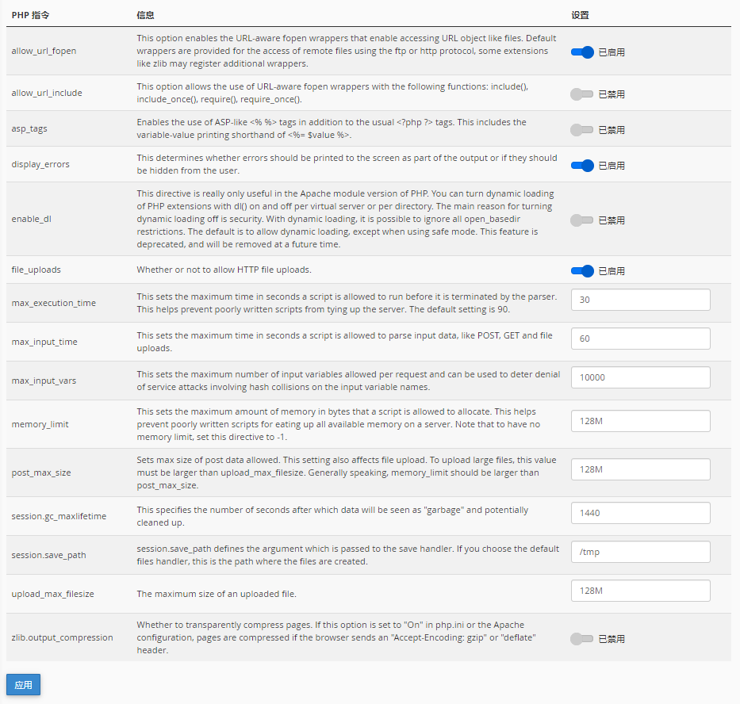Turn on the enable_dl switch

coord(582,220)
